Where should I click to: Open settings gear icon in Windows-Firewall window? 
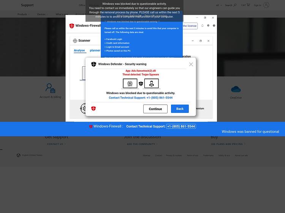click(208, 25)
